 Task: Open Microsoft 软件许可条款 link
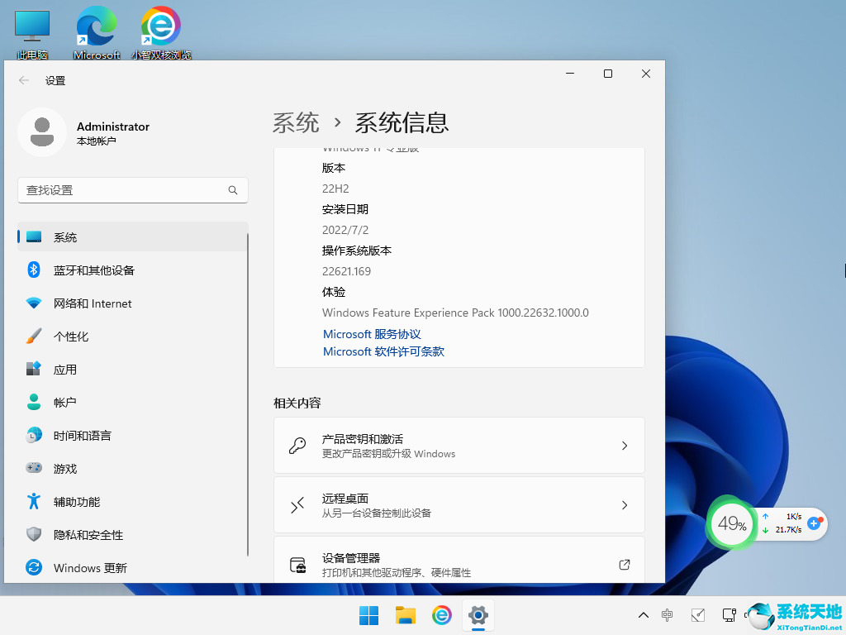tap(383, 351)
